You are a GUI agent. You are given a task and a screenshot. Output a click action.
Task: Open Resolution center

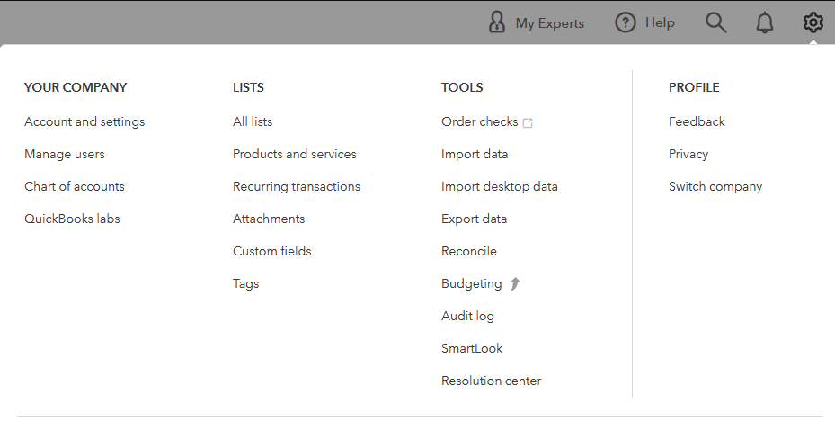pyautogui.click(x=492, y=381)
